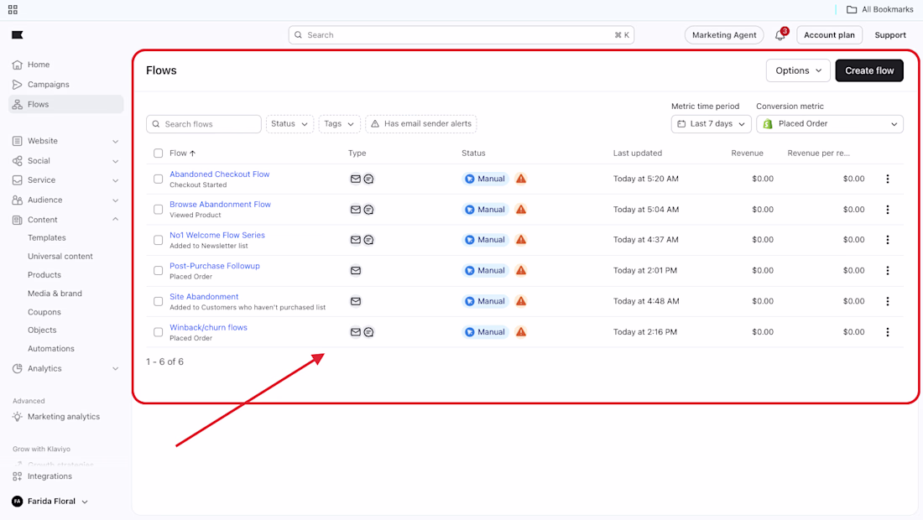Open the Tags filter dropdown

339,124
